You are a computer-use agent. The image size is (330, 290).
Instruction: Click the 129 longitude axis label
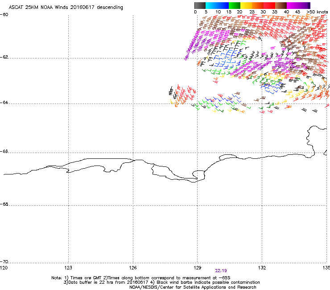coord(198,268)
